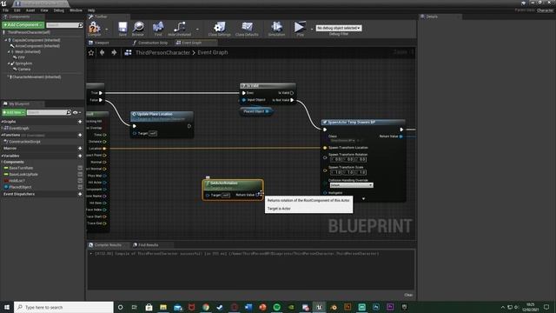Click the Play toolbar icon
556x313 pixels.
click(300, 27)
